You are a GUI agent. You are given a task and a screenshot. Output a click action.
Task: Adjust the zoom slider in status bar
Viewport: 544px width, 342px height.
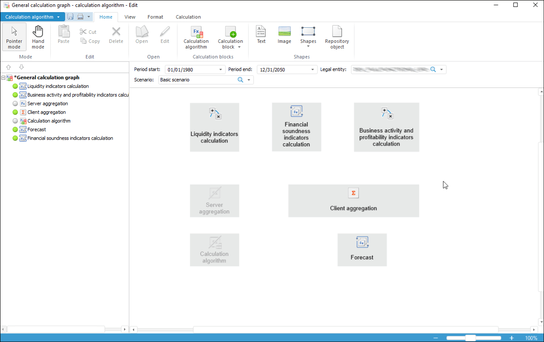471,338
